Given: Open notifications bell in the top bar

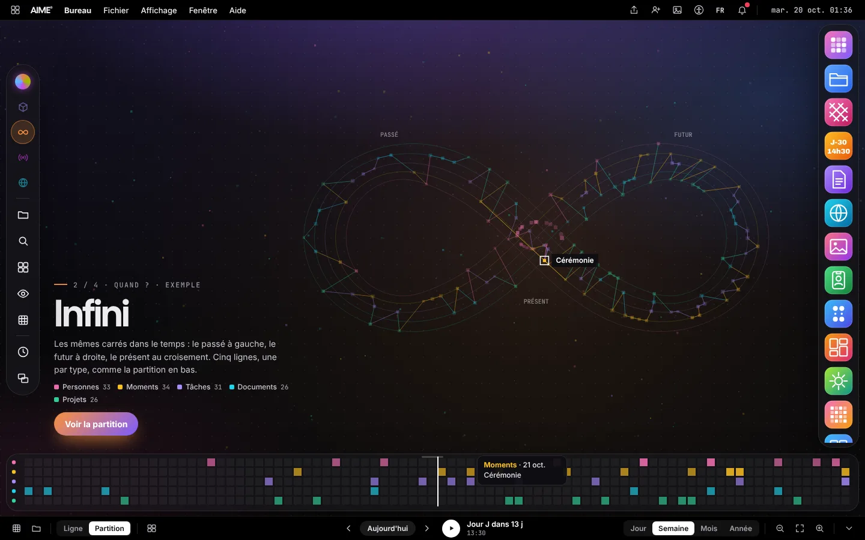Looking at the screenshot, I should [742, 10].
